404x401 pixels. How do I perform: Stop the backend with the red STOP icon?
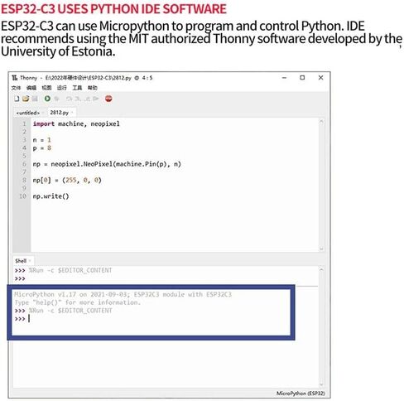pos(108,99)
